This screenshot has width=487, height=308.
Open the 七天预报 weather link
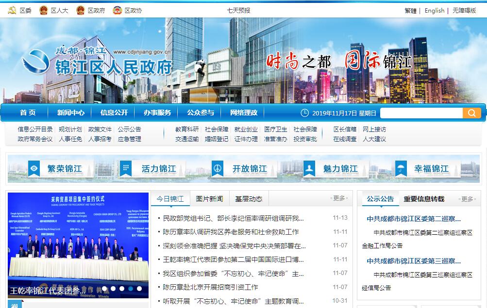(238, 10)
